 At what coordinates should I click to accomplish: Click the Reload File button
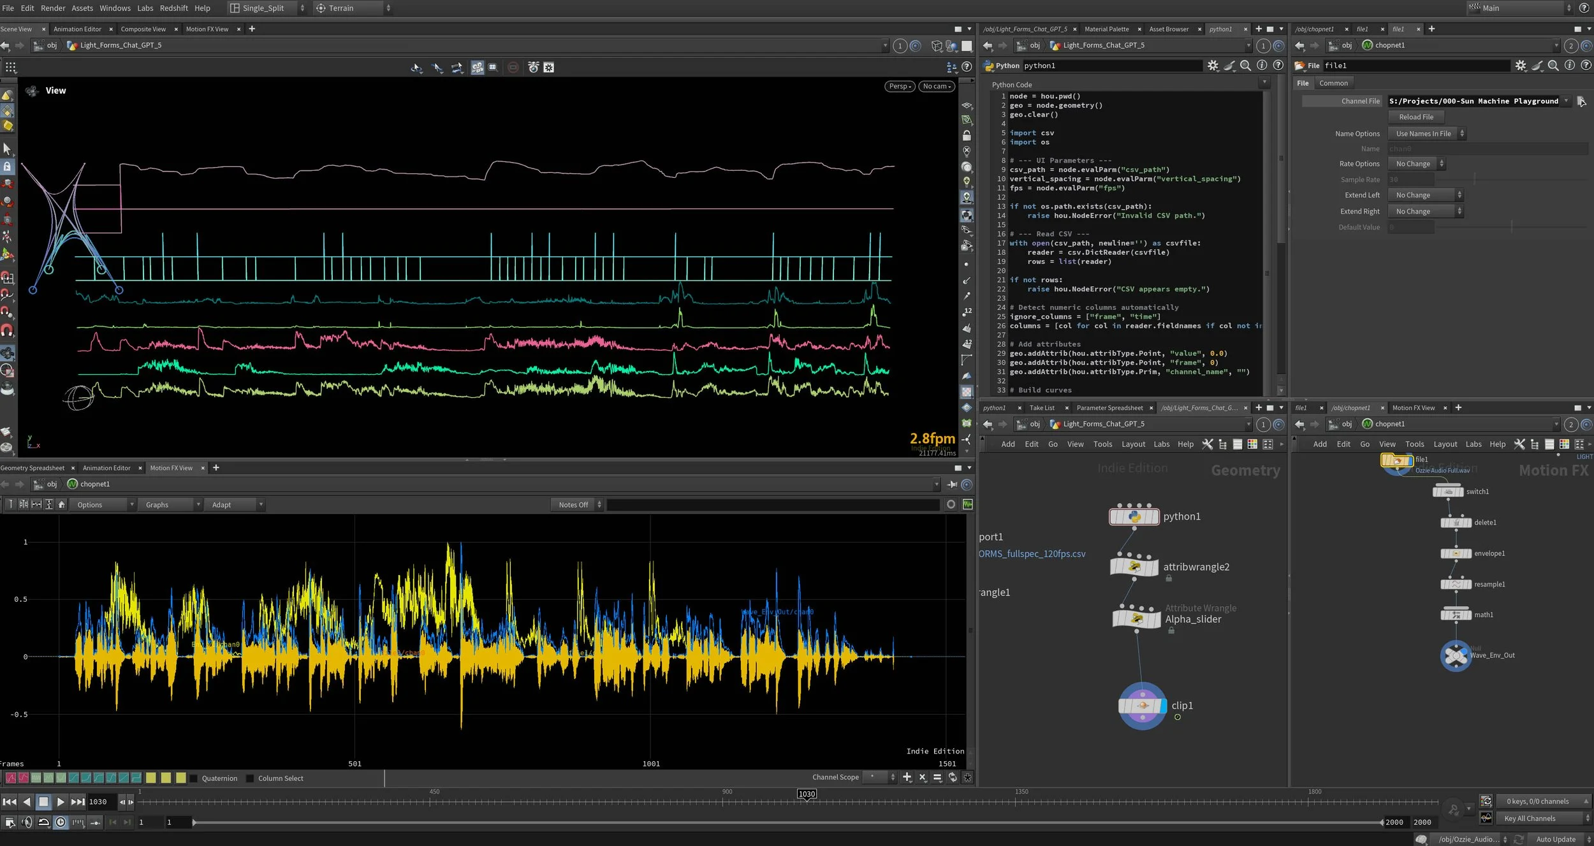pos(1415,117)
